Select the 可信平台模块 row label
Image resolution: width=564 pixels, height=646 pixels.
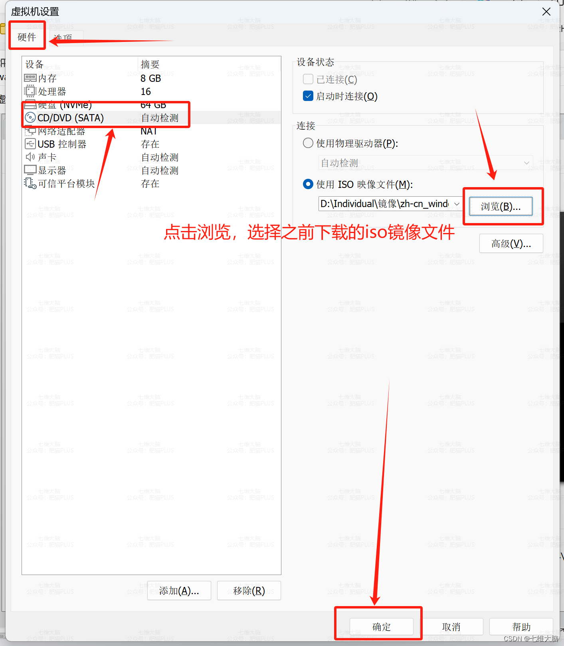[x=66, y=184]
